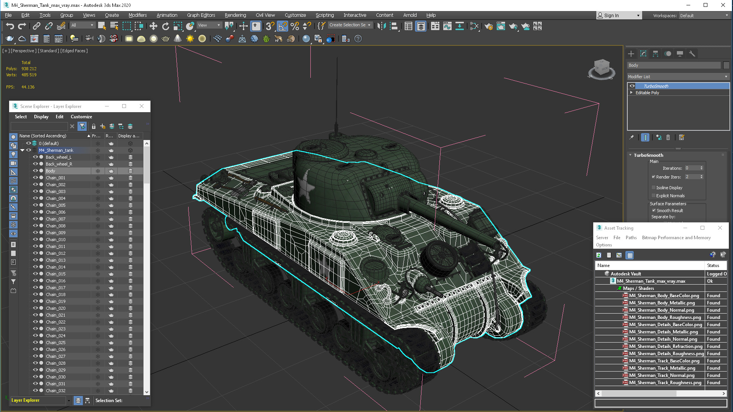Toggle the Percent Snap tool
Viewport: 733px width, 412px height.
pyautogui.click(x=295, y=26)
